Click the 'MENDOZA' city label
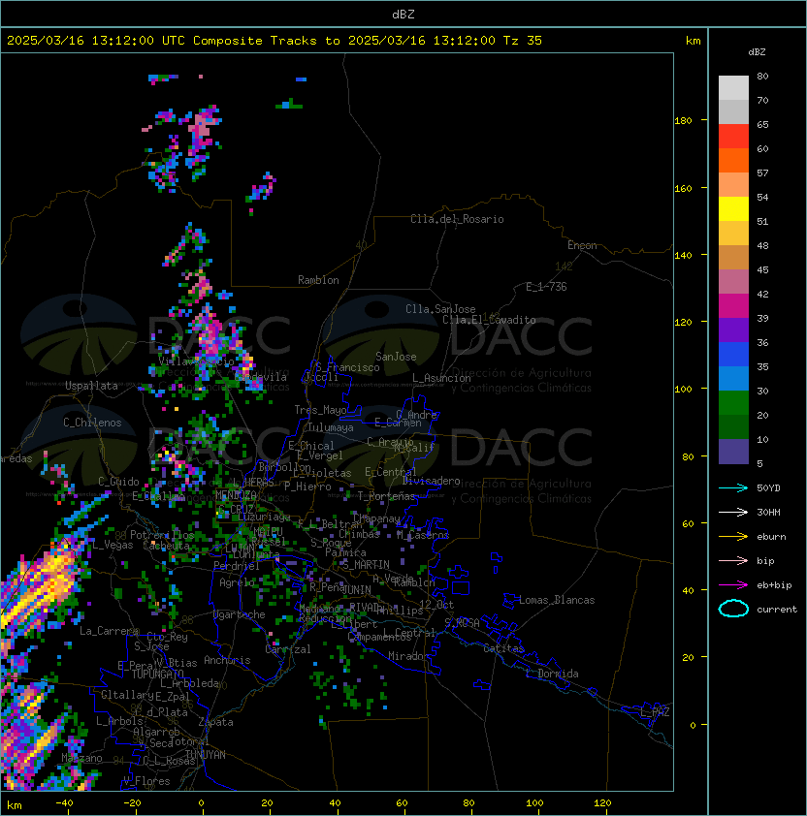 pos(236,494)
